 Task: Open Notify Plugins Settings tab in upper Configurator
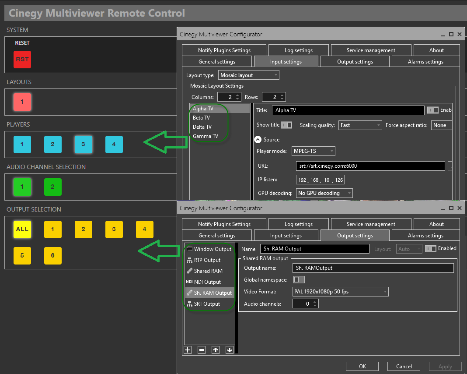224,50
